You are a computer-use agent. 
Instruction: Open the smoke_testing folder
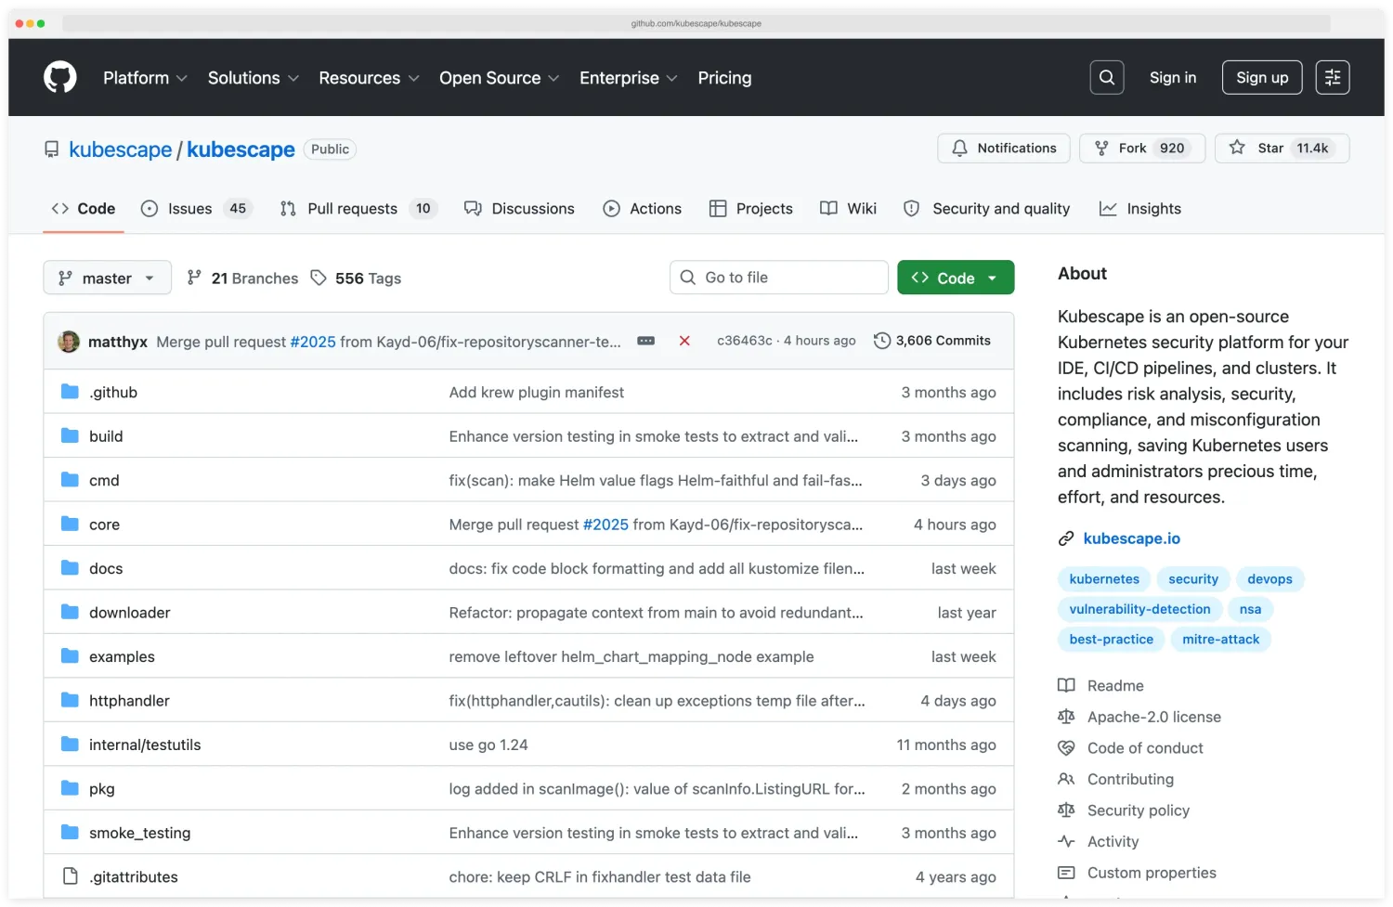(139, 833)
